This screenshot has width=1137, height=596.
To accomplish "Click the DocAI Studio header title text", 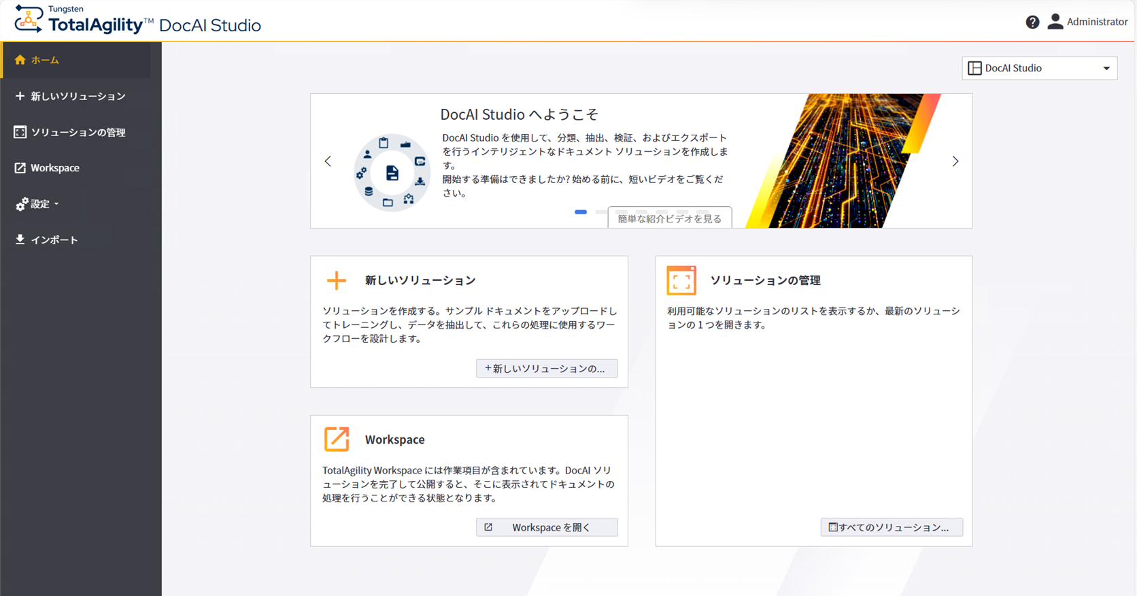I will (210, 25).
